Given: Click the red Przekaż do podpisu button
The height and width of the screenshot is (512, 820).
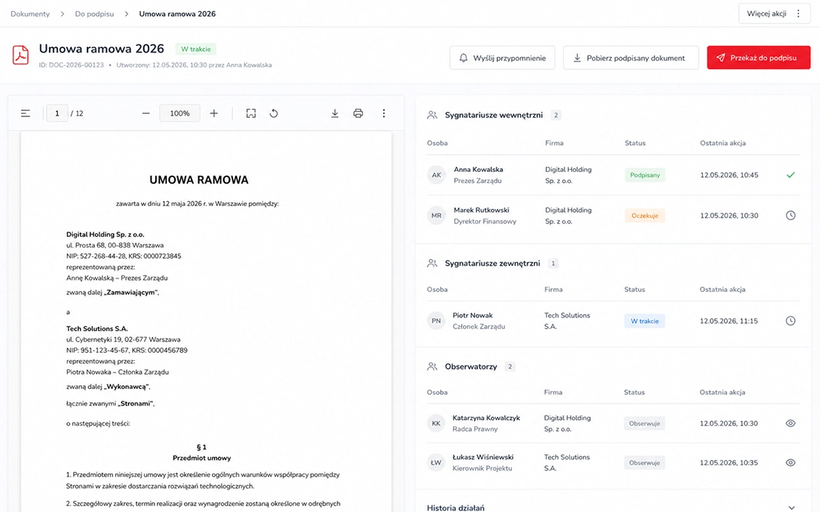Looking at the screenshot, I should tap(759, 58).
